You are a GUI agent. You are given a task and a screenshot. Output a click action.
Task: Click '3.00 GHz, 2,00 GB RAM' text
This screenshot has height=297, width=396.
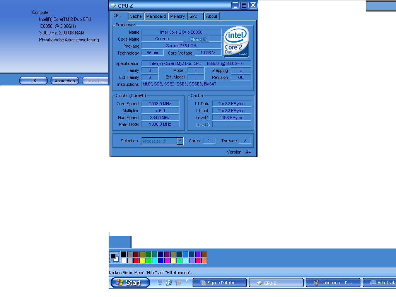click(61, 33)
